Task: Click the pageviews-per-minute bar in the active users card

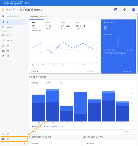Action: point(118,42)
